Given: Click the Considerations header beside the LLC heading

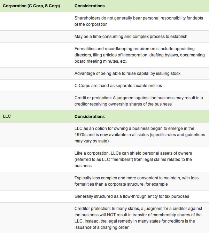Looking at the screenshot, I should tap(90, 116).
